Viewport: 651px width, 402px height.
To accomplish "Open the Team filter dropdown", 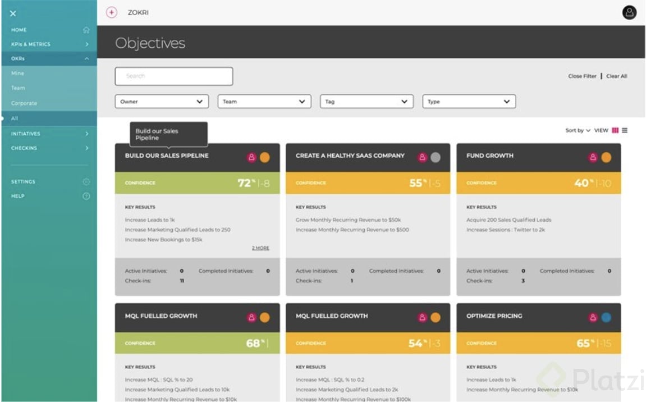I will click(x=264, y=101).
